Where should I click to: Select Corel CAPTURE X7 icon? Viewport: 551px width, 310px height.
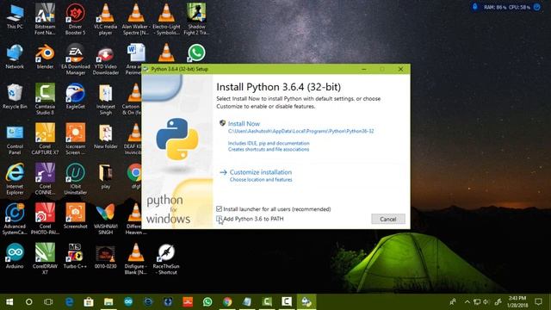[45, 139]
